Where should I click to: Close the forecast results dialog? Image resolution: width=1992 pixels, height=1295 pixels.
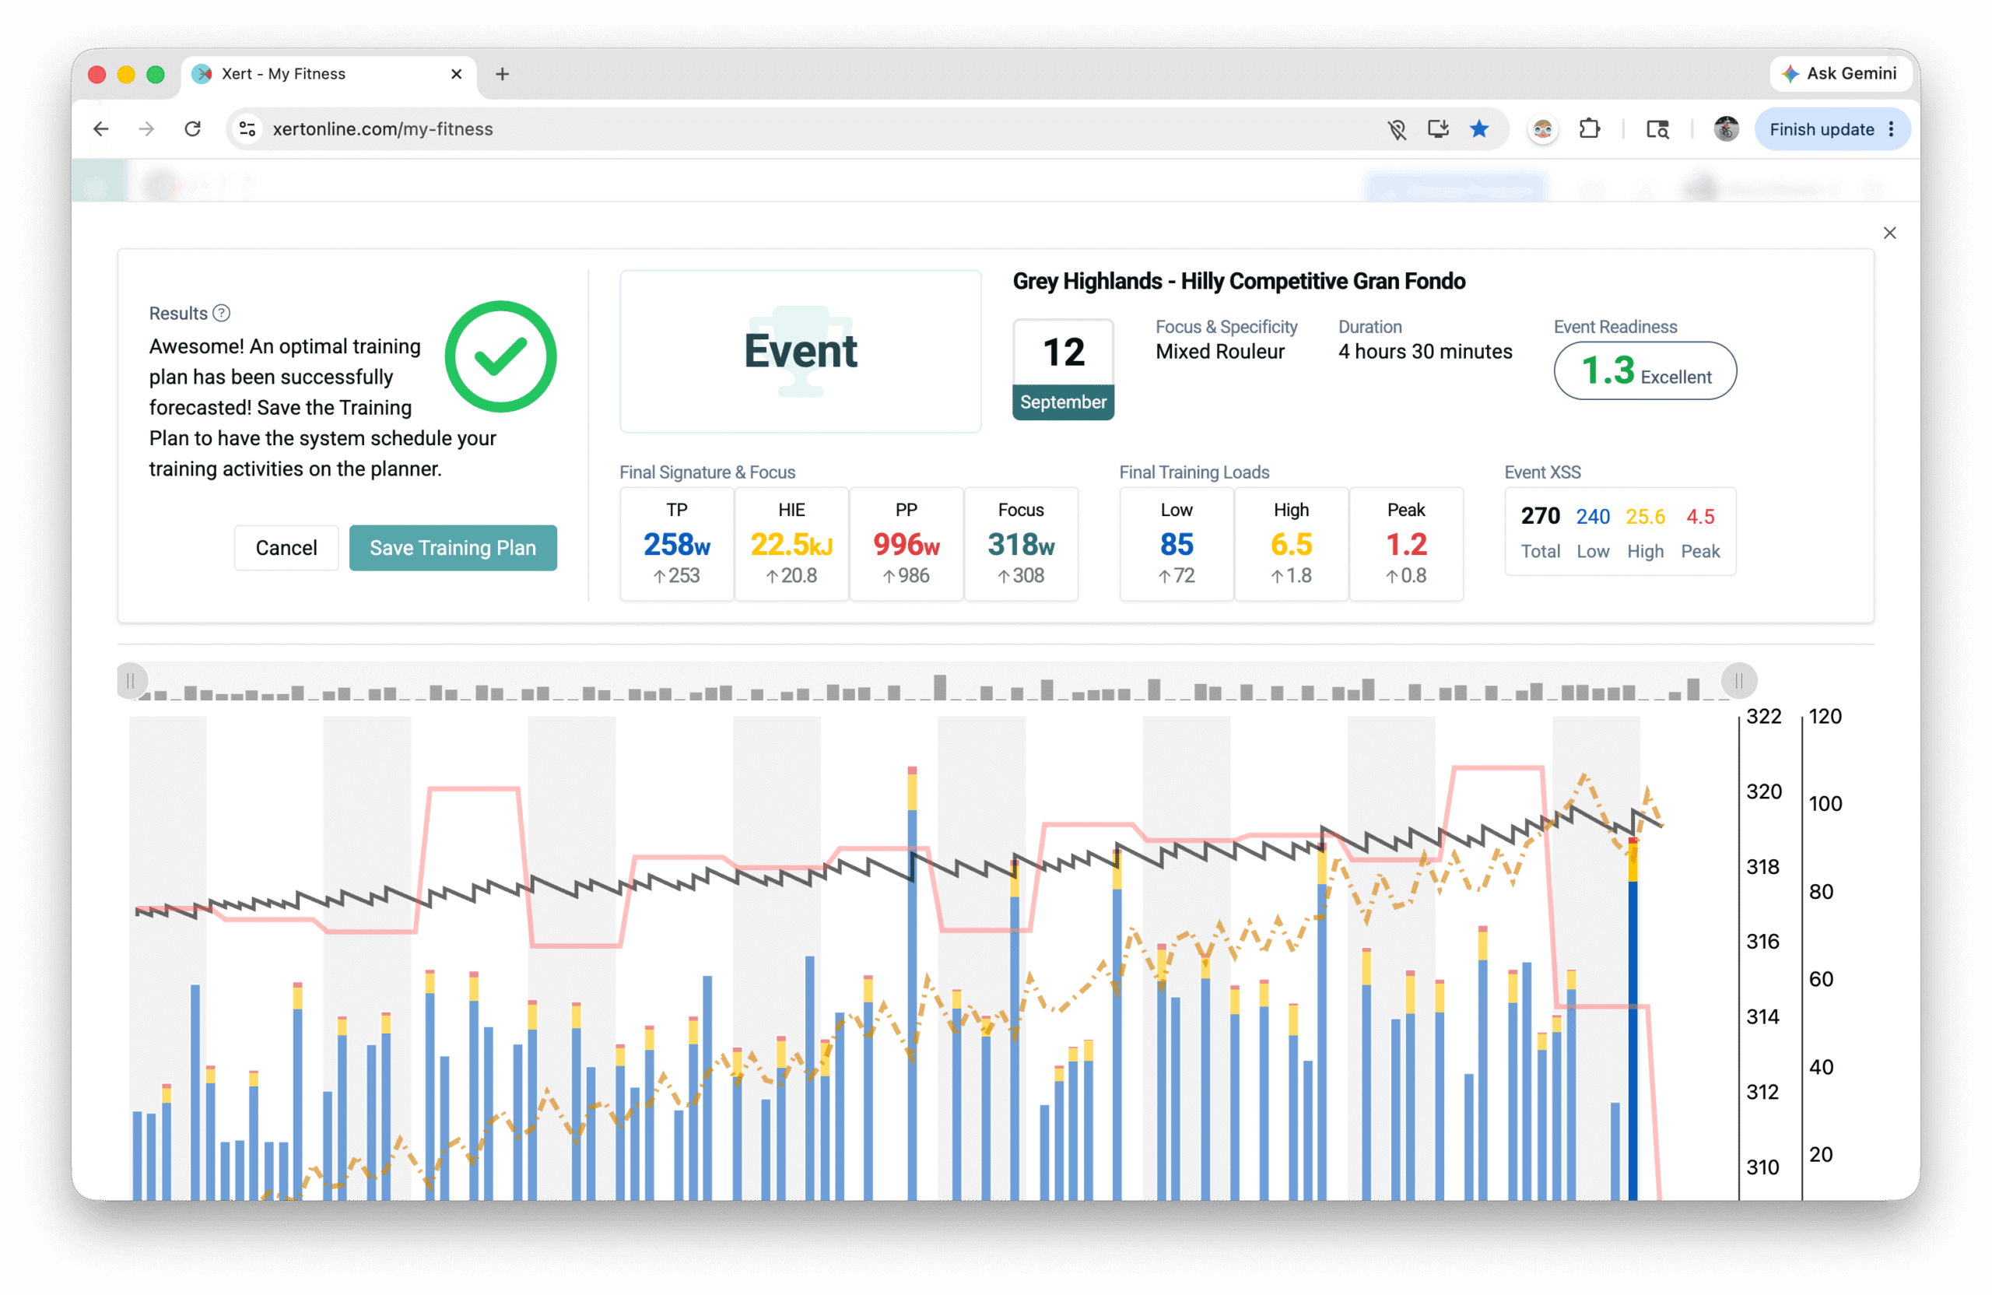click(x=1889, y=233)
